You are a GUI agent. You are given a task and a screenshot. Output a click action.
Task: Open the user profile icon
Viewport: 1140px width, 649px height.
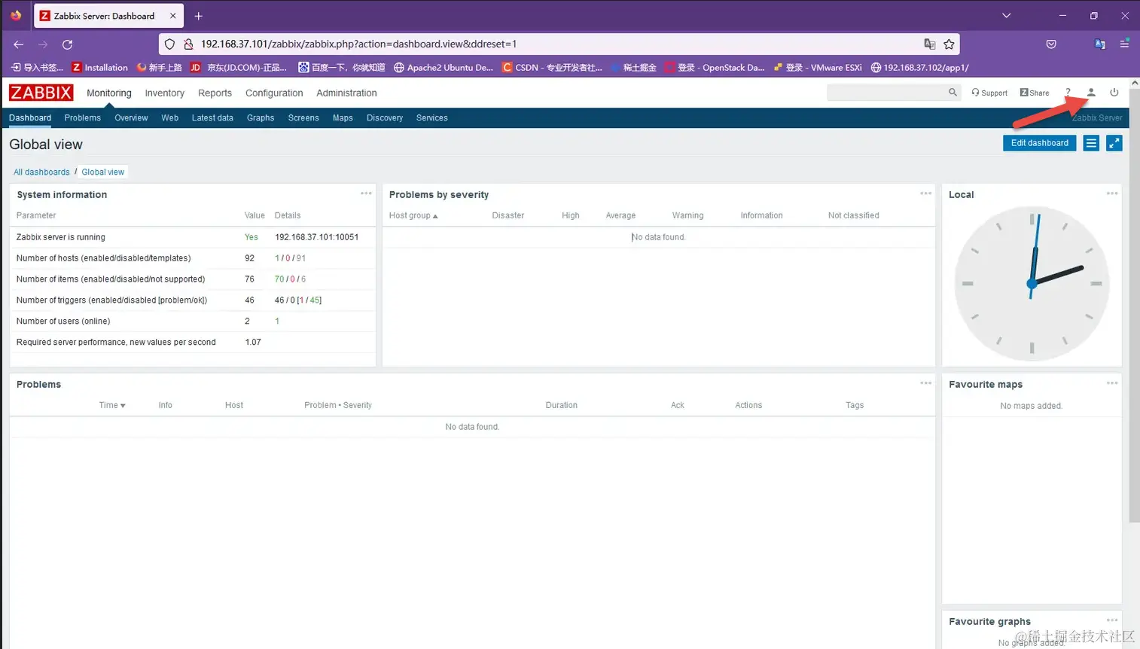[1091, 93]
